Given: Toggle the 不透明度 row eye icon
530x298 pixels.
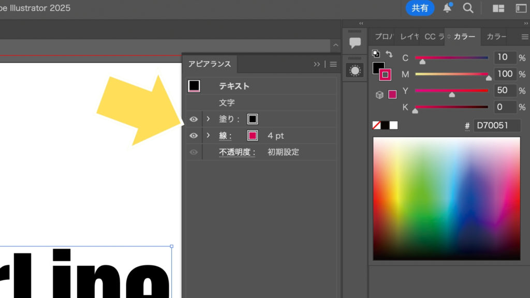Looking at the screenshot, I should tap(194, 152).
